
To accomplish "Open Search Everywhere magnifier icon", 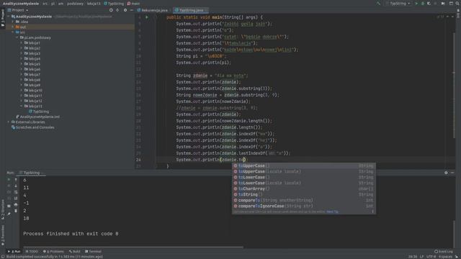I will tap(457, 4).
